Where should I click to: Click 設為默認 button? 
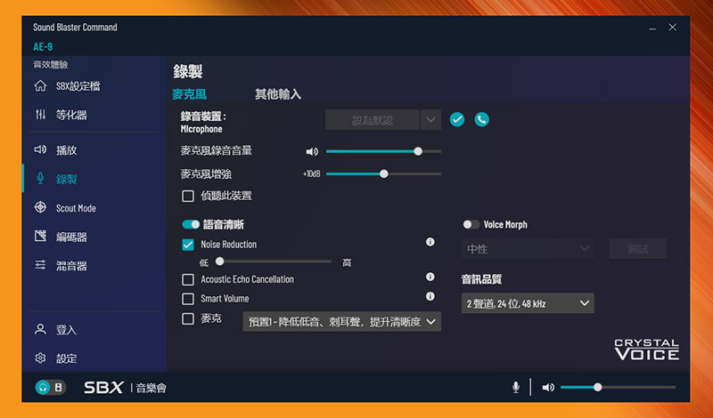pyautogui.click(x=373, y=120)
